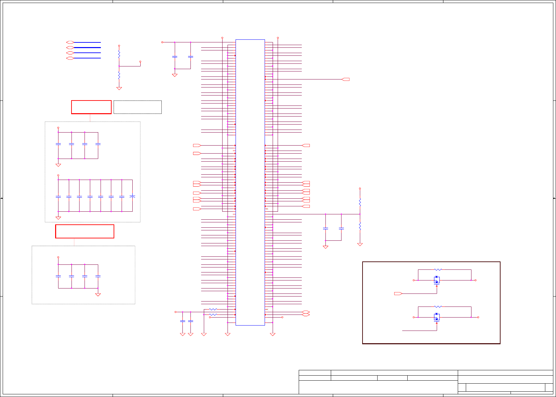Select upper resistor of top-left voltage divider
This screenshot has height=397, width=556.
(119, 54)
